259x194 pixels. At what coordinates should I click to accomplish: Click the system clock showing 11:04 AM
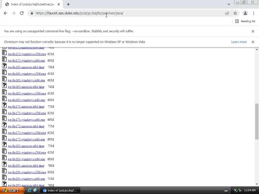(x=250, y=190)
